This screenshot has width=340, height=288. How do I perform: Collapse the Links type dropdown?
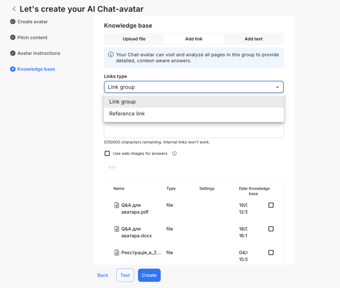pos(277,87)
